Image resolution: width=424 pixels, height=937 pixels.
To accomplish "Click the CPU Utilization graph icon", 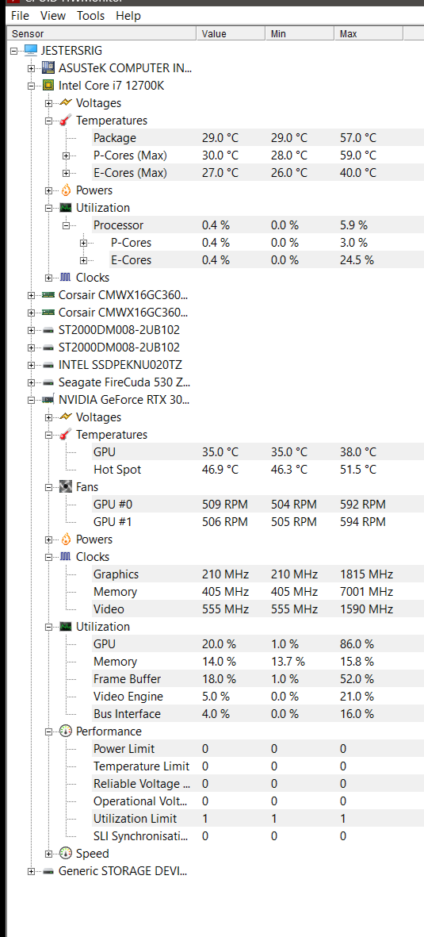I will (66, 208).
